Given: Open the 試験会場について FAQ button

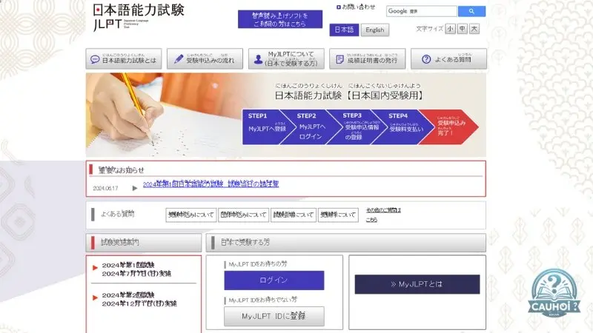Looking at the screenshot, I should pos(294,215).
